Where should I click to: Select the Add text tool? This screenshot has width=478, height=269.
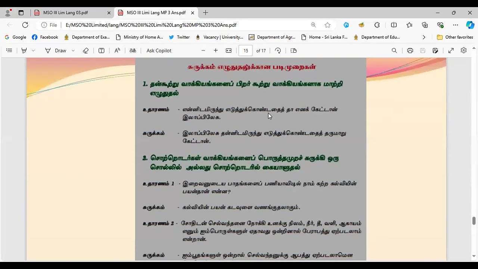[x=101, y=50]
